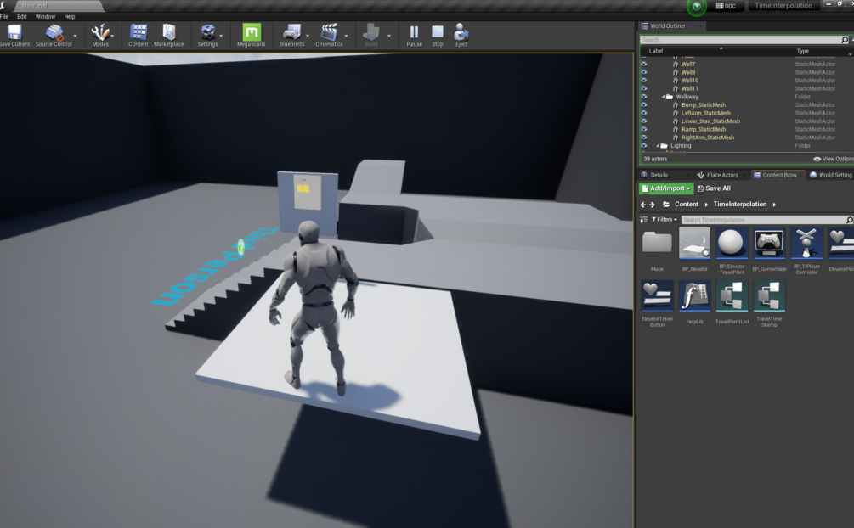Toggle visibility of Ramp_StaticMesh
The image size is (854, 528).
click(644, 129)
